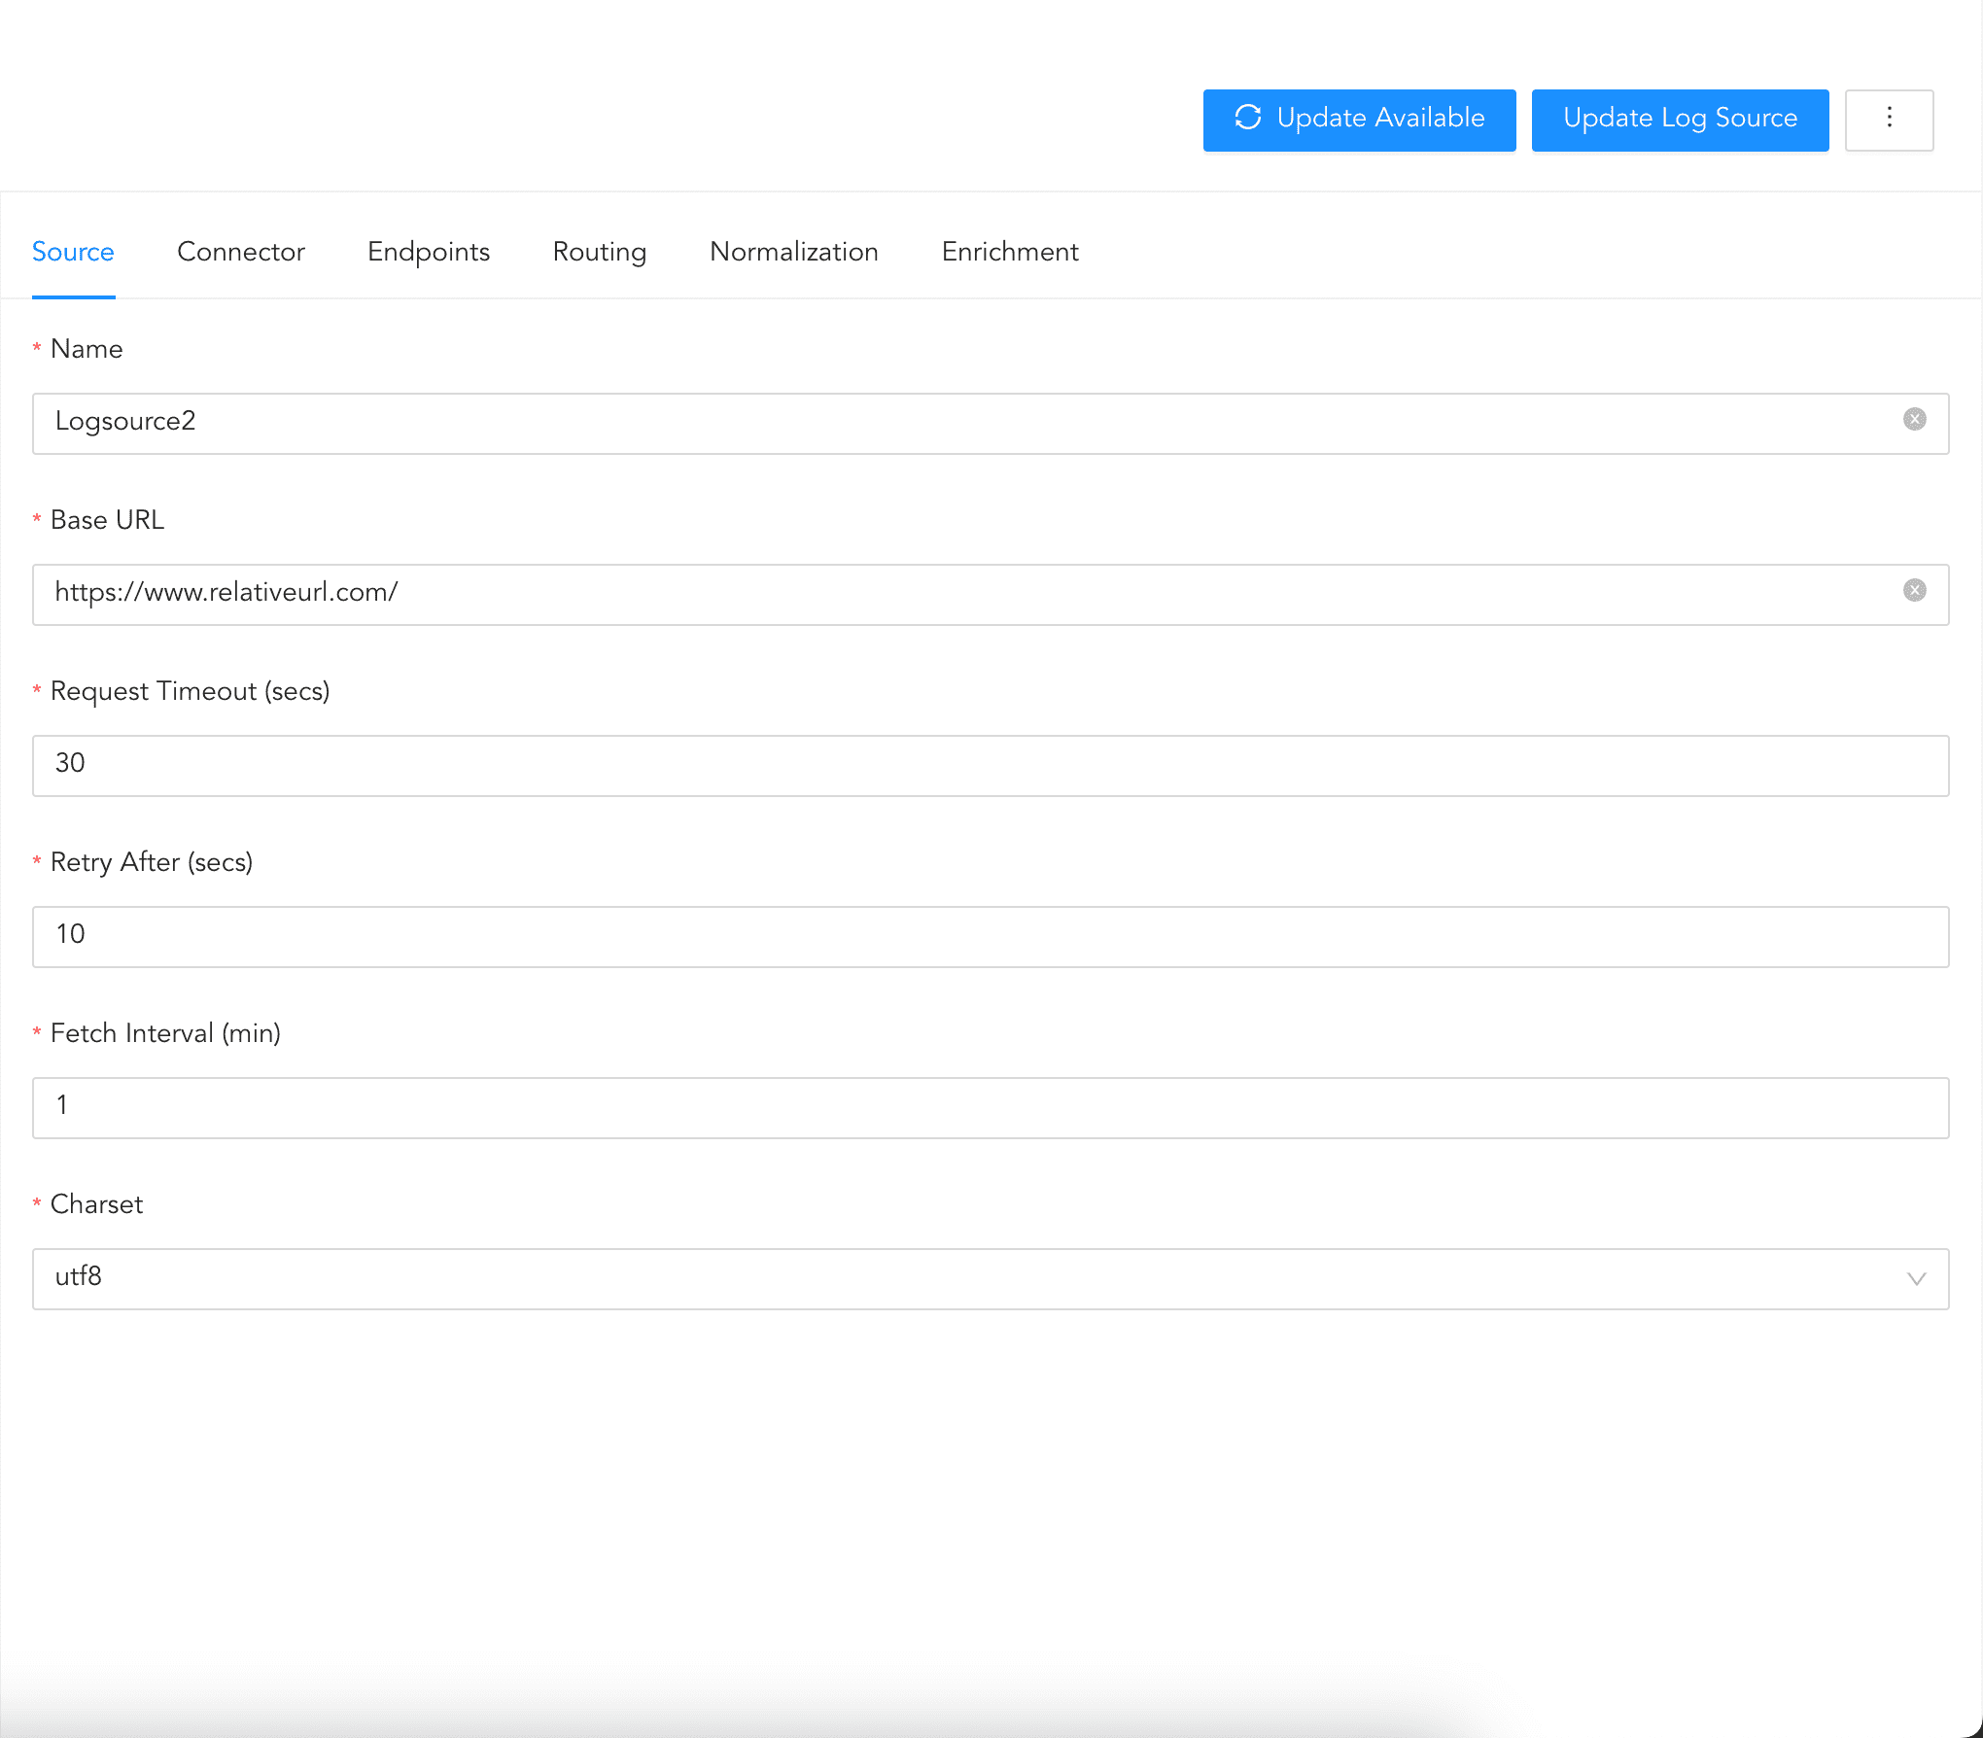Switch to the Connector tab
This screenshot has height=1738, width=1983.
240,252
